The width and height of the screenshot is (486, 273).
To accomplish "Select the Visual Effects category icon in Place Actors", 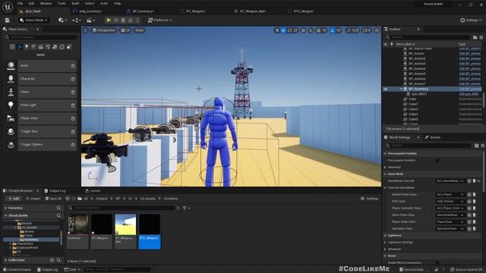I will pos(48,47).
